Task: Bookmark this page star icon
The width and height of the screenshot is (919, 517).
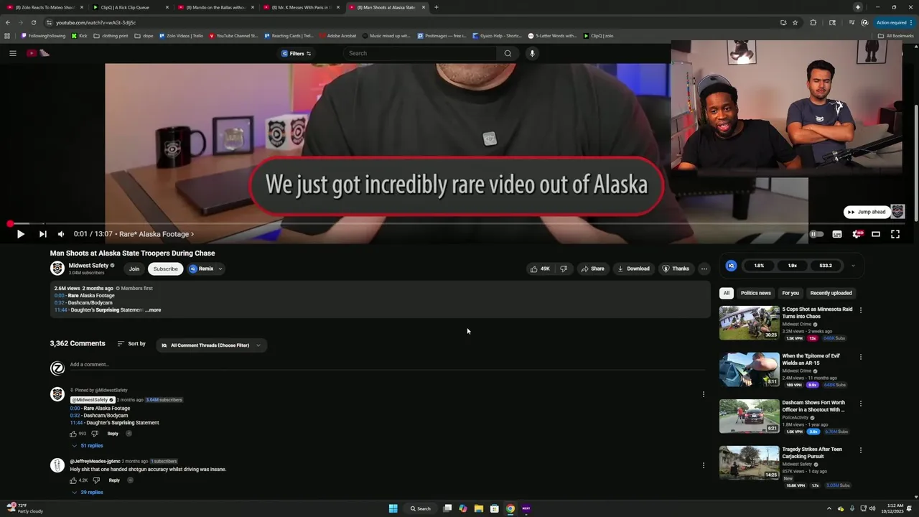Action: [x=795, y=22]
